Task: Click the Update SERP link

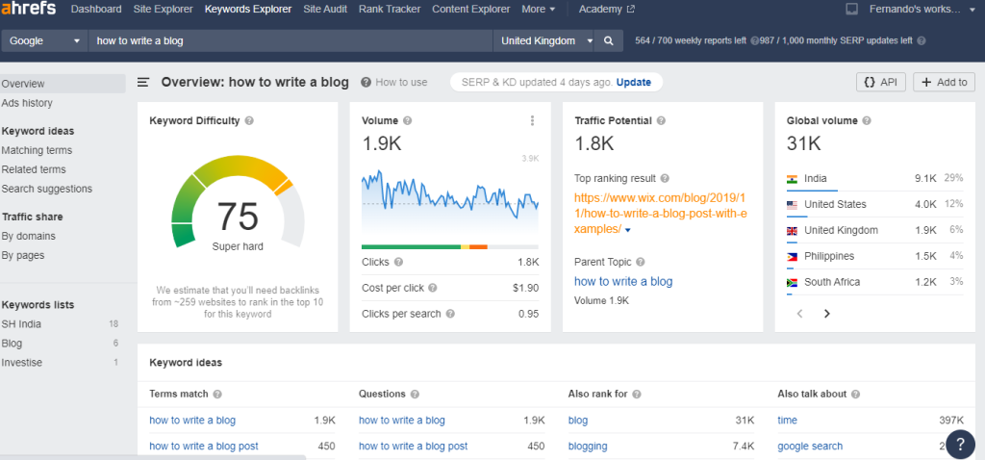Action: 633,83
